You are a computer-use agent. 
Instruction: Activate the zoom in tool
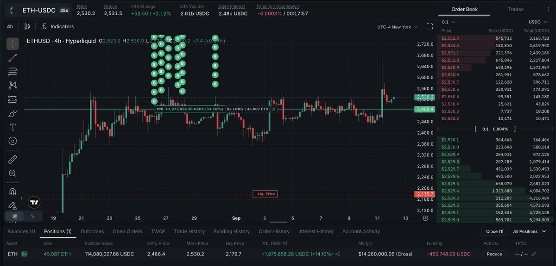(x=13, y=173)
